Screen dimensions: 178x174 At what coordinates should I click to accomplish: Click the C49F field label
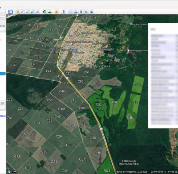click(x=62, y=109)
